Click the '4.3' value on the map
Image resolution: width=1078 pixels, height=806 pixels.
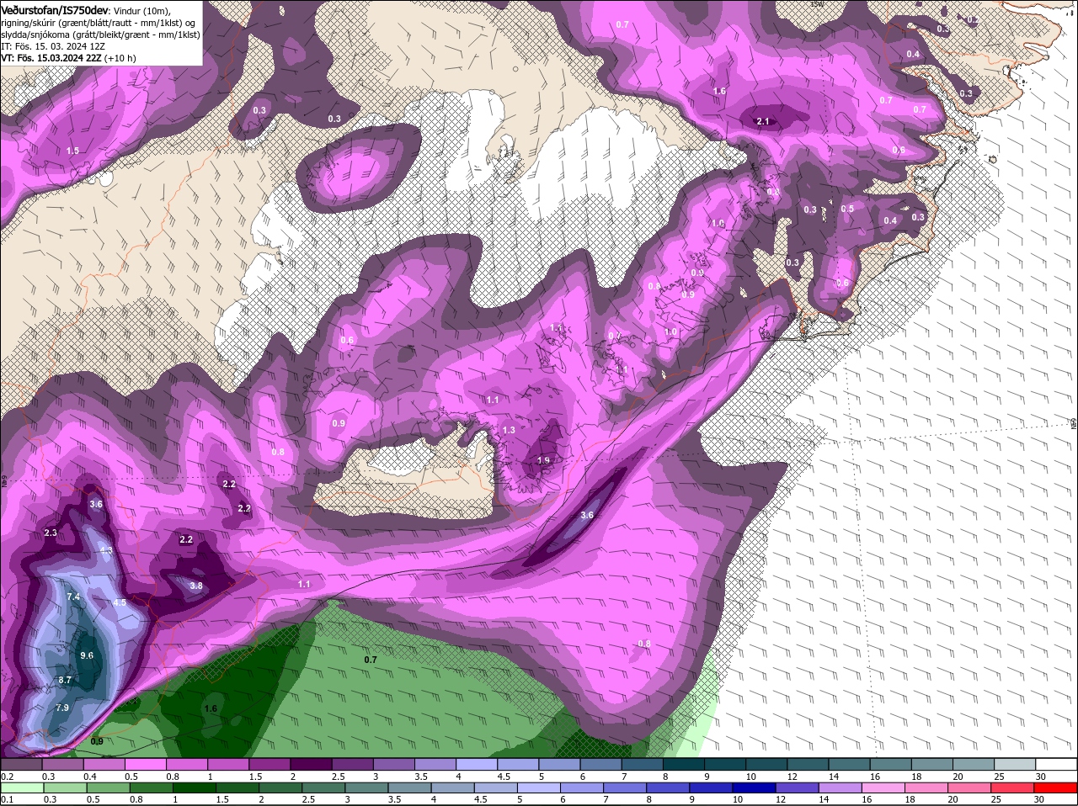[x=106, y=550]
